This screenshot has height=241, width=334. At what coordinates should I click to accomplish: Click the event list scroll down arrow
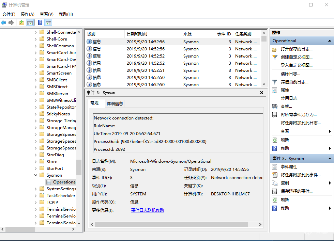[264, 84]
